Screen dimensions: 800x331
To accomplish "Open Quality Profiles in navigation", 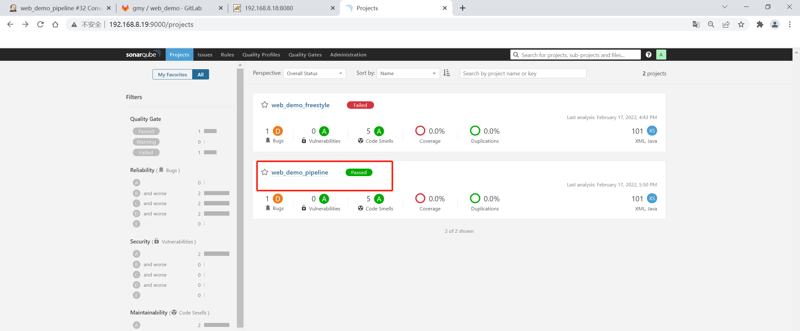I will tap(261, 55).
